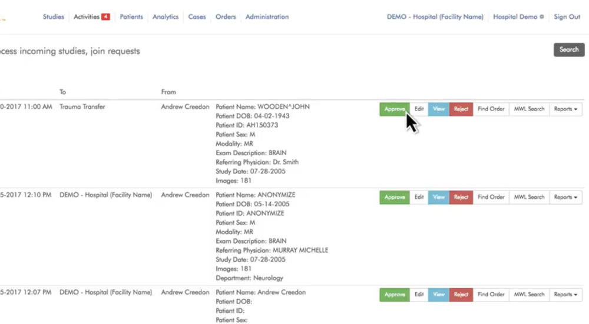Run MWL Search for WOODEN^JOHN study
The height and width of the screenshot is (324, 589).
pos(529,109)
